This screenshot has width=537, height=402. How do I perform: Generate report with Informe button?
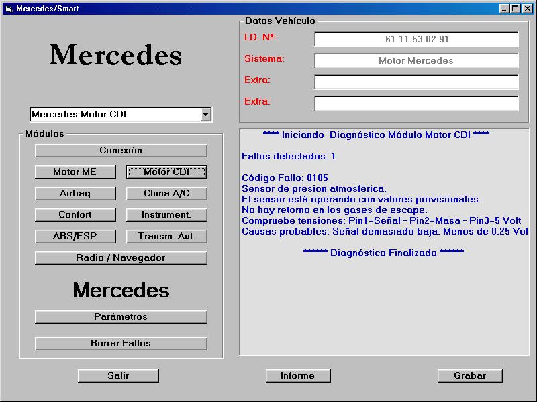(298, 376)
